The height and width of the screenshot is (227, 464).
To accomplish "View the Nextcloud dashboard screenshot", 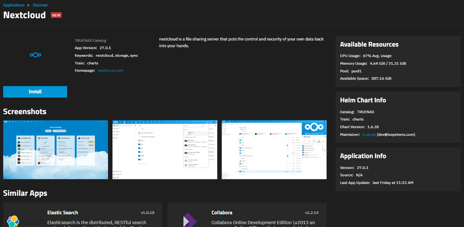I will [56, 150].
